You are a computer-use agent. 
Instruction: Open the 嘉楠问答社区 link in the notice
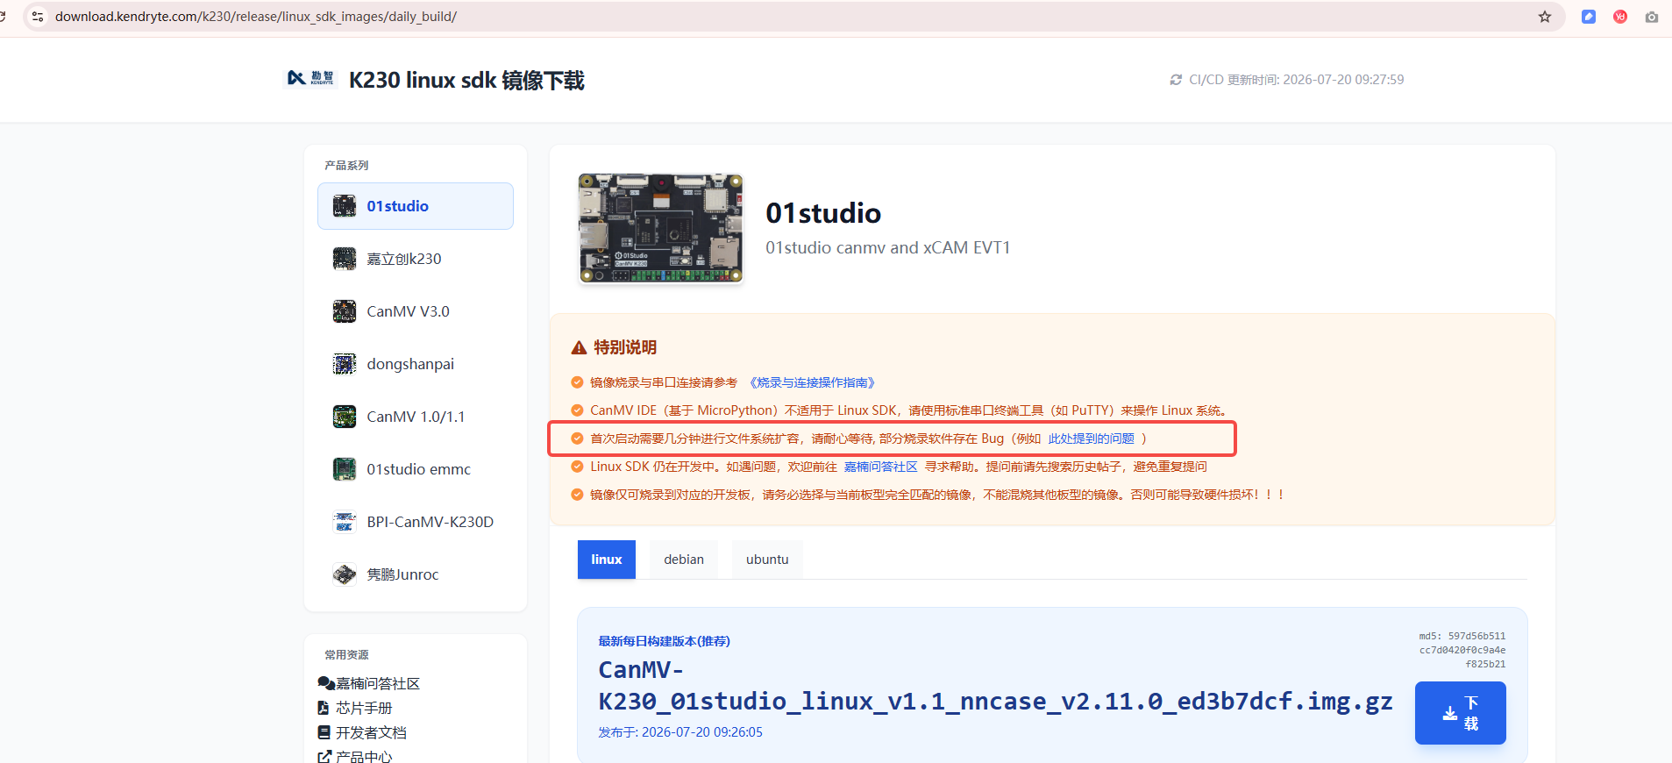pyautogui.click(x=880, y=467)
